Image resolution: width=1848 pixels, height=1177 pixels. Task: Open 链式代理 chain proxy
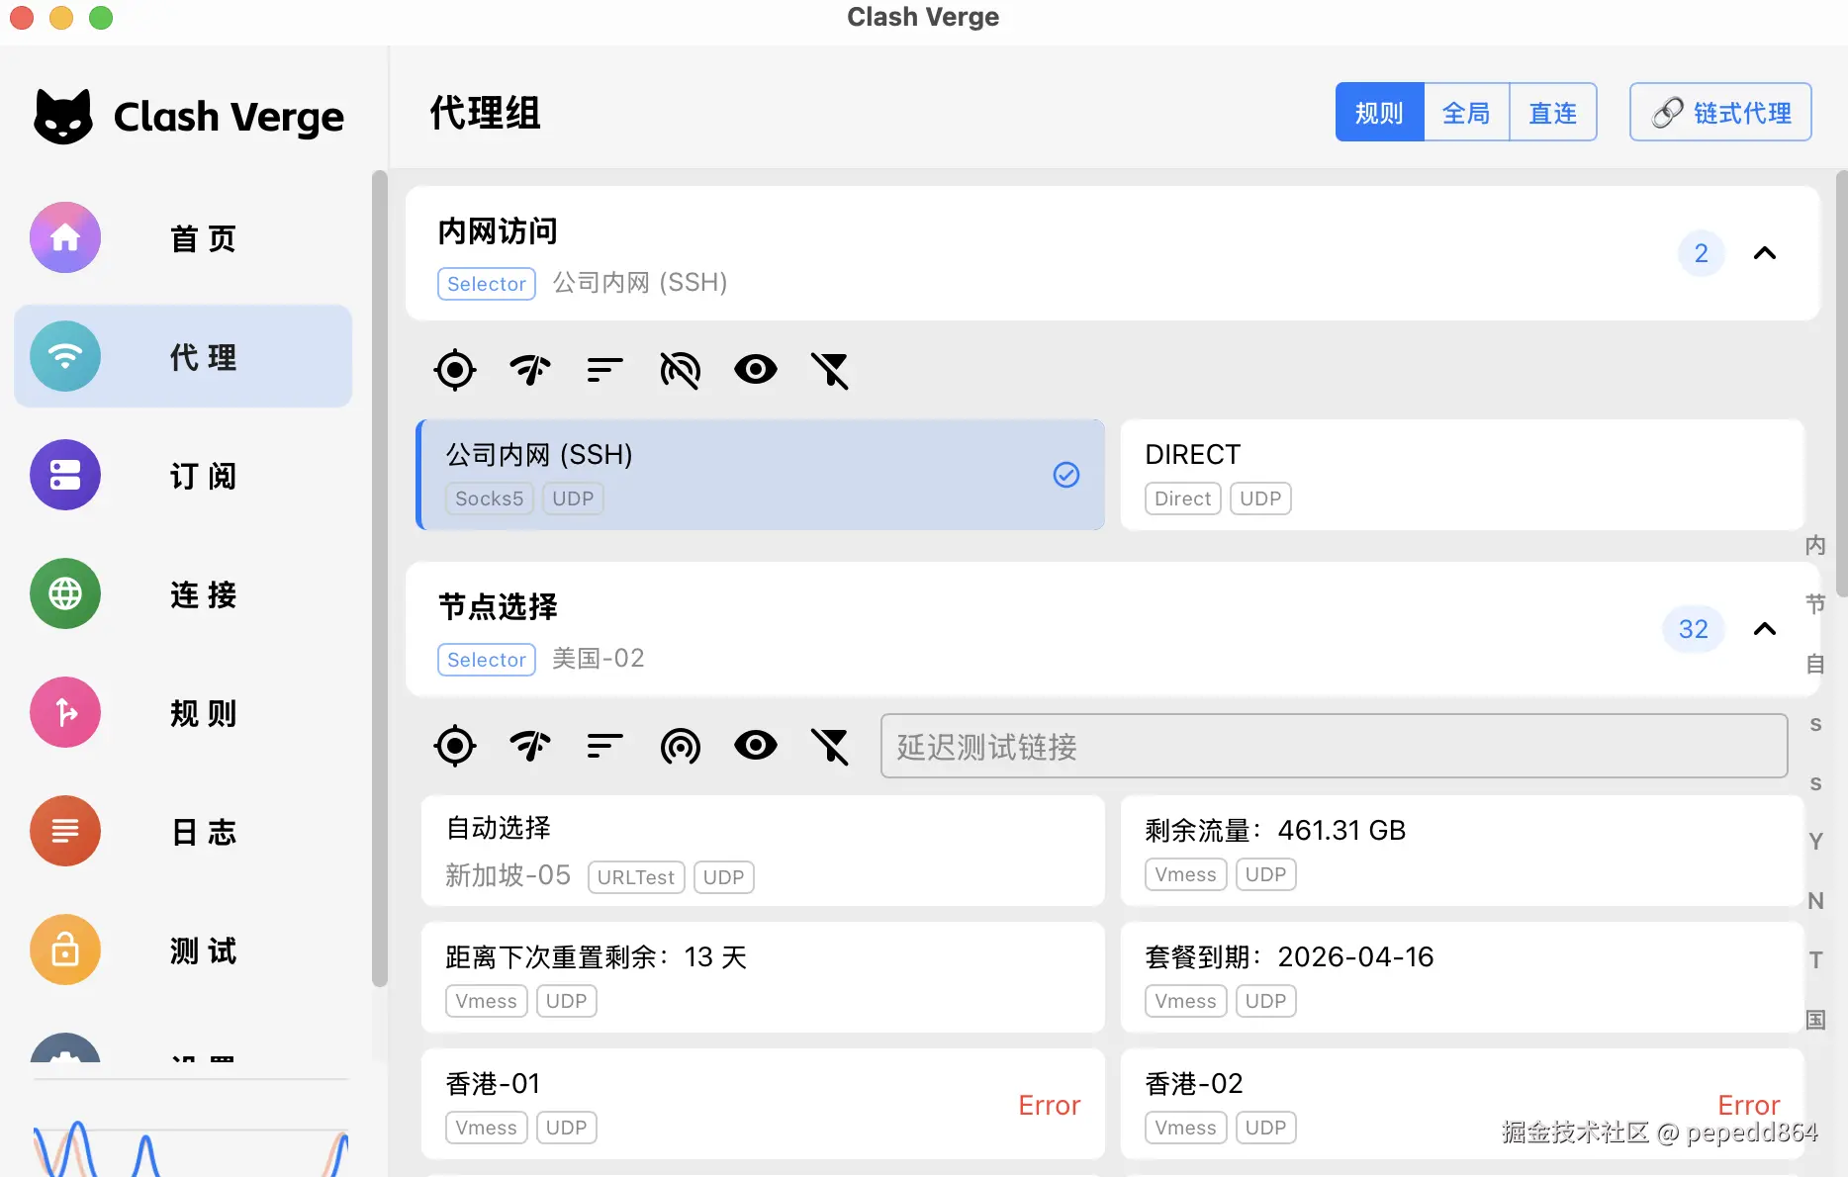[x=1720, y=113]
